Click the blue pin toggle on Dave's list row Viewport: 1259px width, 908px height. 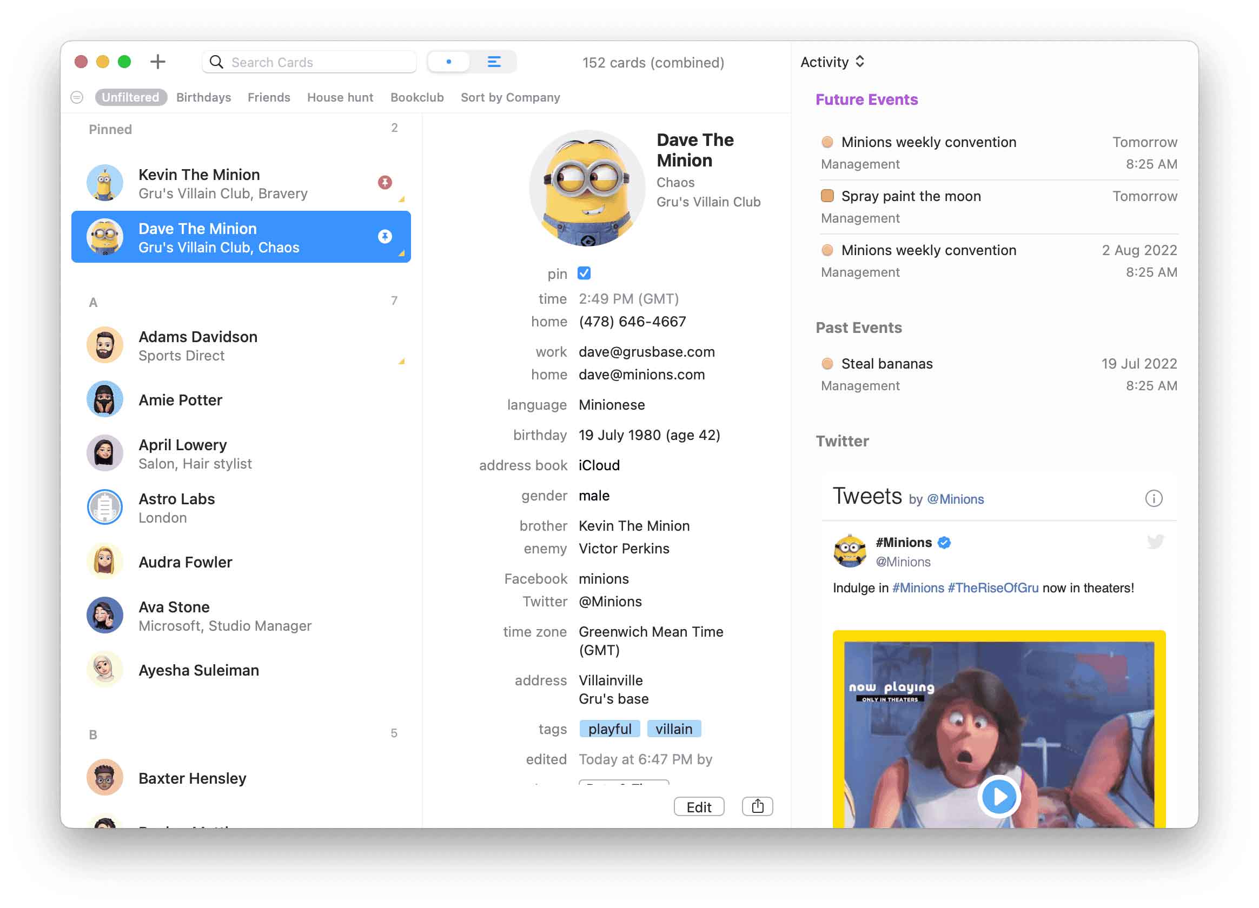point(385,236)
